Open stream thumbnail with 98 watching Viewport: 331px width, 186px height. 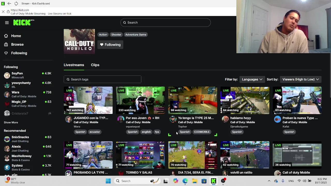193,100
